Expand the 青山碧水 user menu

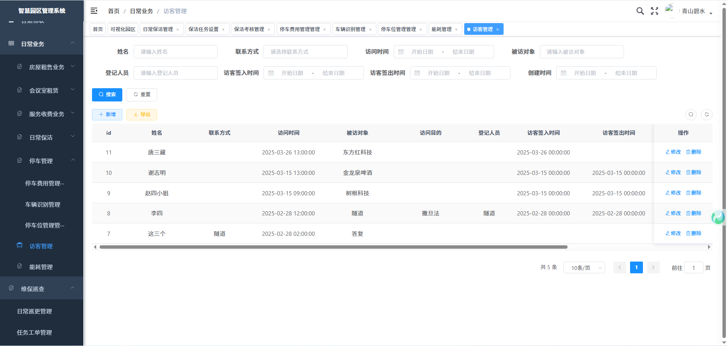[696, 11]
